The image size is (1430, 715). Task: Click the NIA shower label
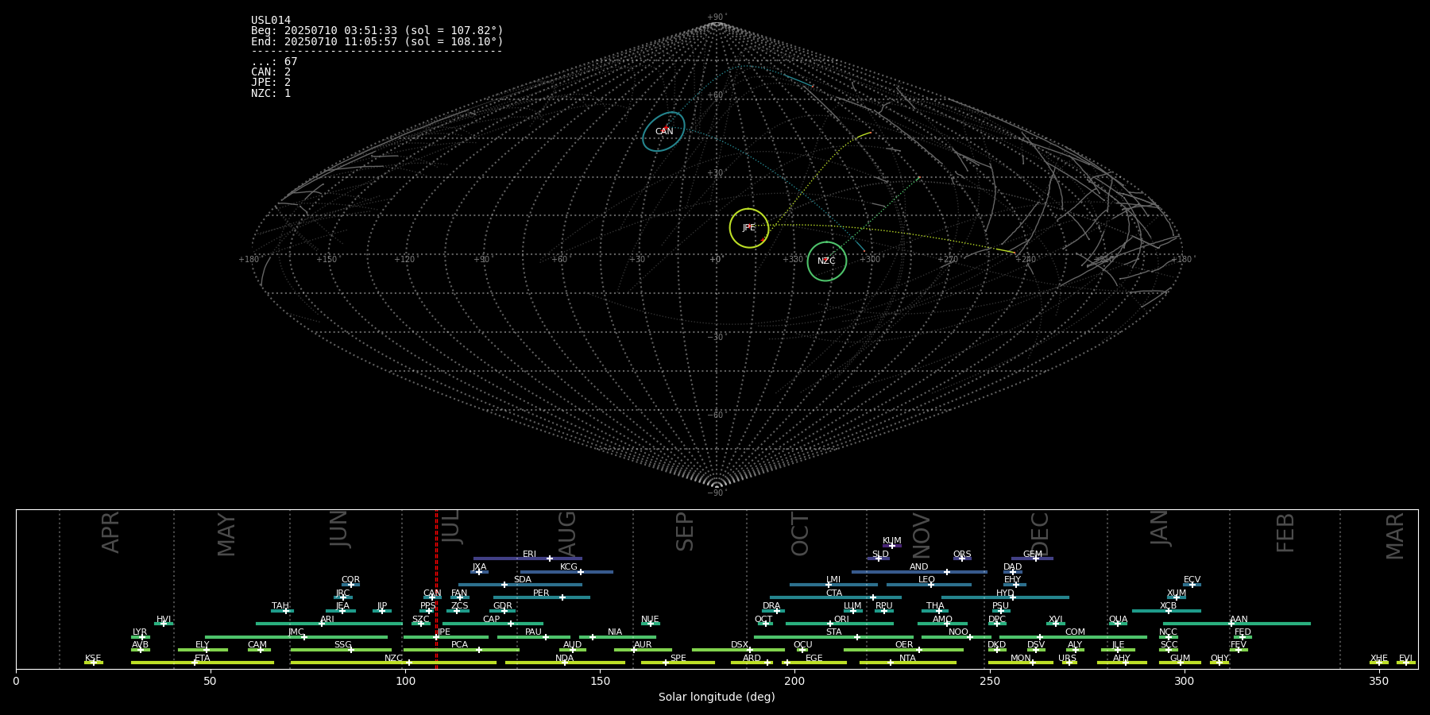(615, 632)
